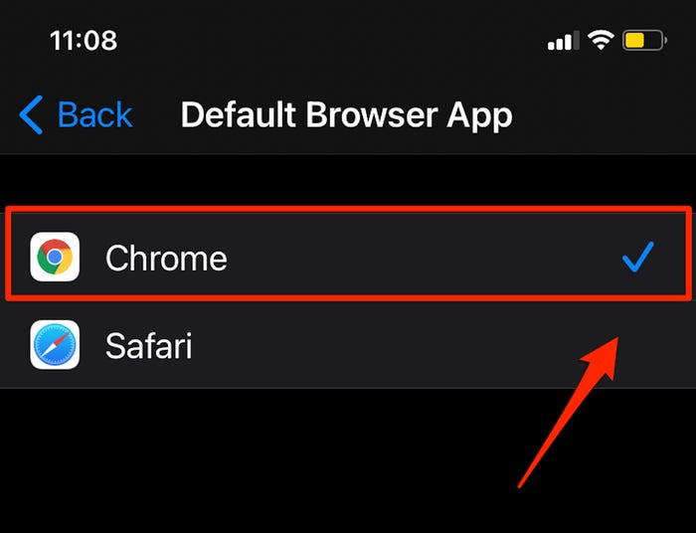Tap the 11:08 clock in status bar
This screenshot has width=696, height=533.
coord(83,41)
